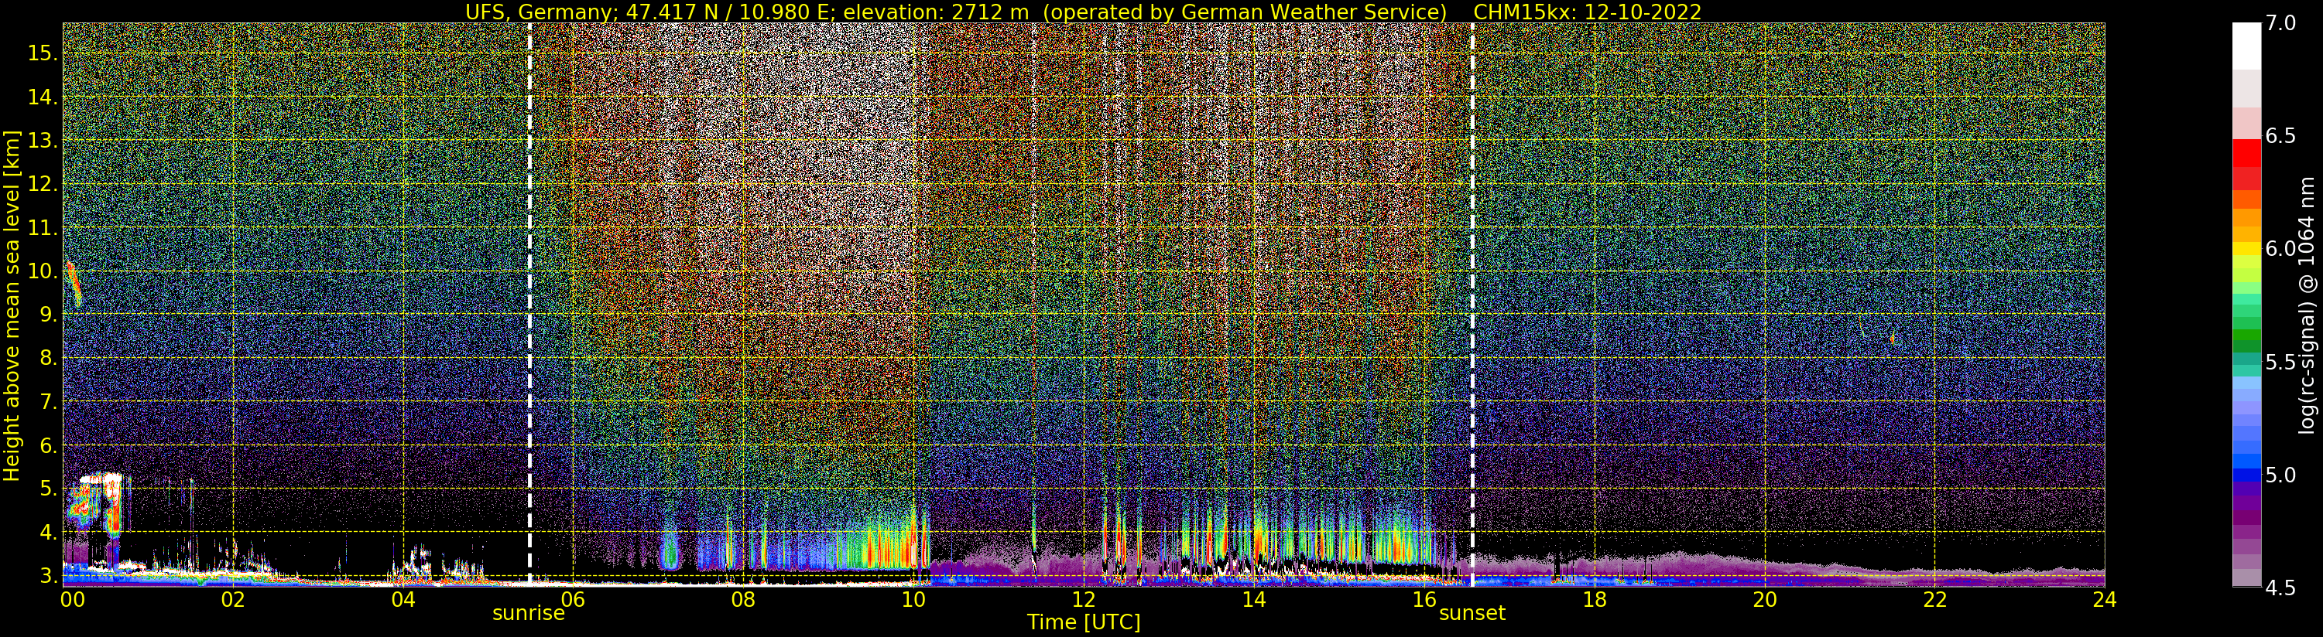2323x637 pixels.
Task: Click the 00 tick on the time axis
Action: click(x=71, y=599)
